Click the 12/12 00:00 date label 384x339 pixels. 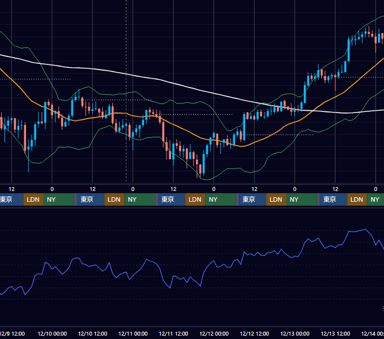click(x=214, y=333)
